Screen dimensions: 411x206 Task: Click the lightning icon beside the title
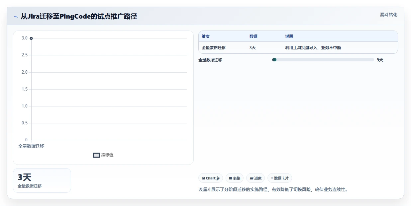pos(16,17)
